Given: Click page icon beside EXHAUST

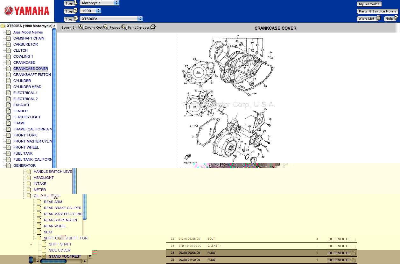Looking at the screenshot, I should 9,105.
